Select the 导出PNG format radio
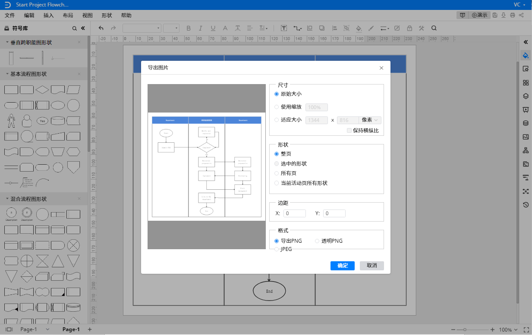 277,241
